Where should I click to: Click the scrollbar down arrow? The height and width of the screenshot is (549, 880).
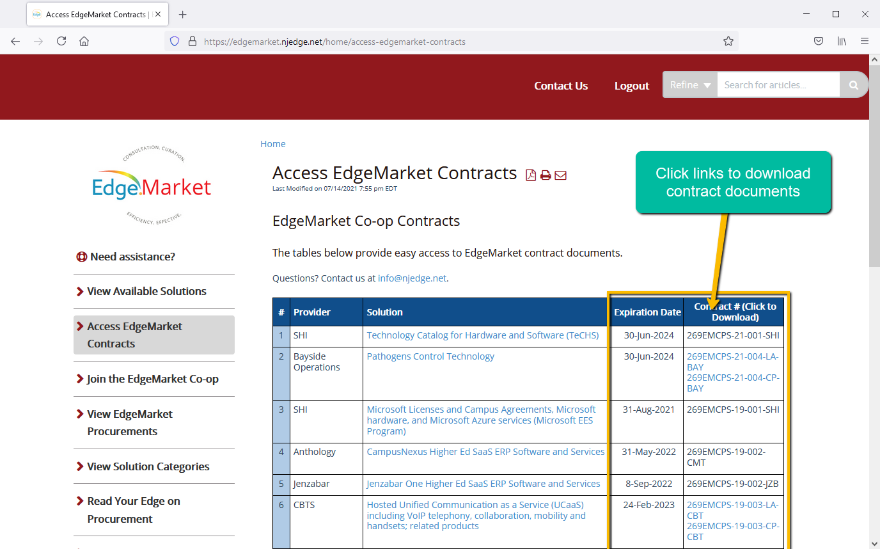tap(874, 543)
